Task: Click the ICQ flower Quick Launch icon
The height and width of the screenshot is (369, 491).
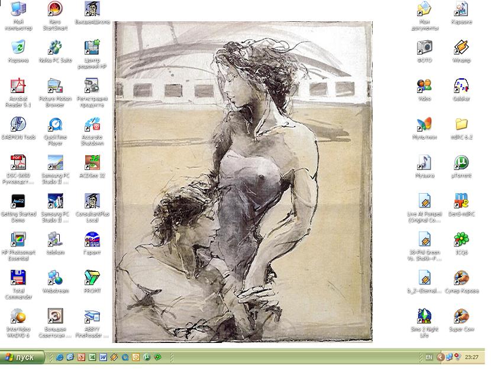Action: pyautogui.click(x=158, y=357)
